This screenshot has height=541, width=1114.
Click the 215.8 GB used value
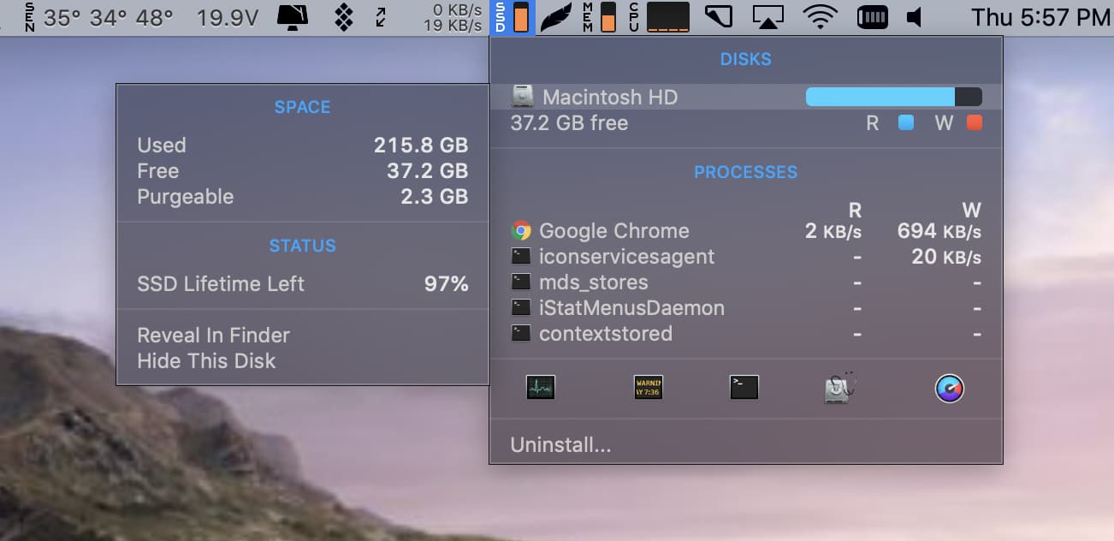click(x=421, y=146)
